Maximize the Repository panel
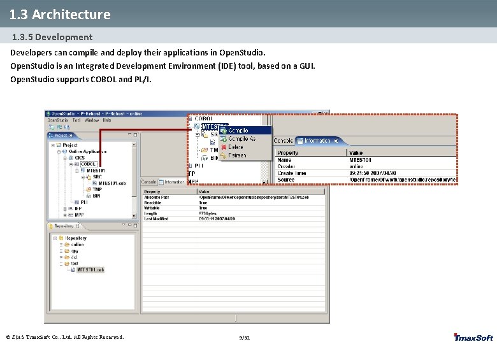The image size is (497, 344). tap(135, 226)
